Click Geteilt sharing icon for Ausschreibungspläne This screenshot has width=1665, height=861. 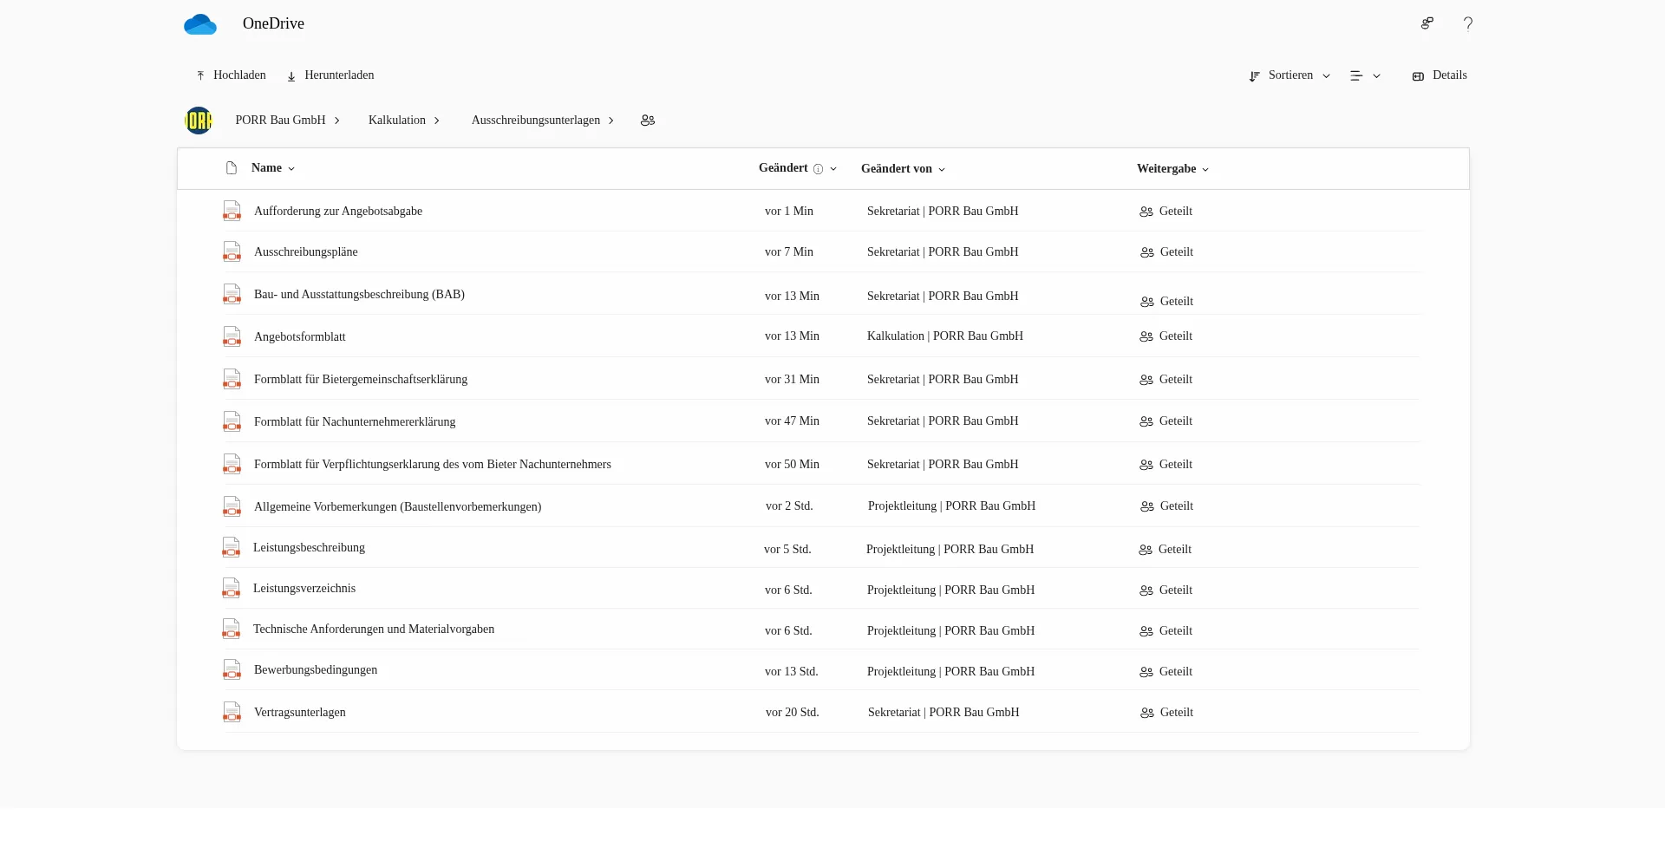[1147, 252]
